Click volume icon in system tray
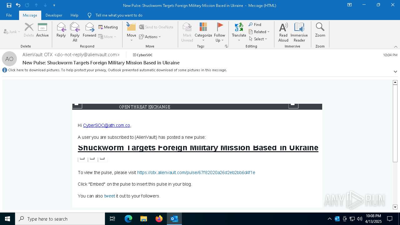400x225 pixels. 360,219
